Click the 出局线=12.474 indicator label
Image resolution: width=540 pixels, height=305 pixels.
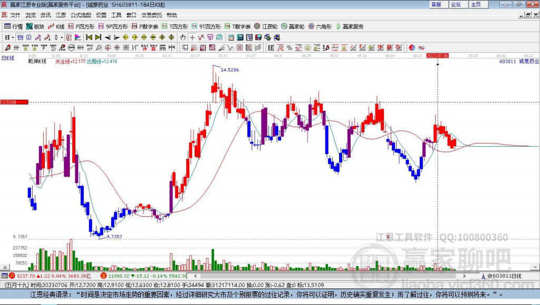click(102, 61)
